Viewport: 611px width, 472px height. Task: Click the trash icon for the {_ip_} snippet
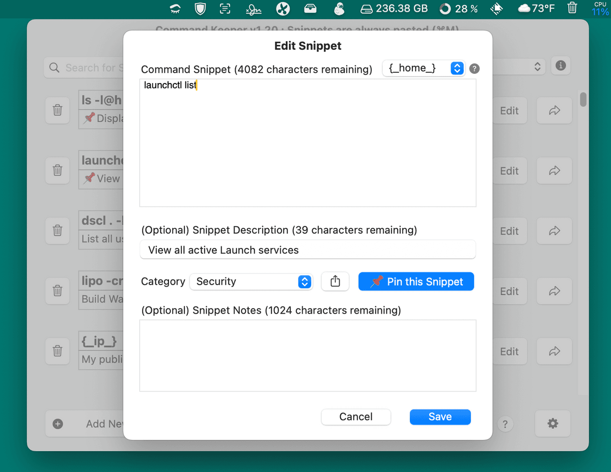coord(58,351)
